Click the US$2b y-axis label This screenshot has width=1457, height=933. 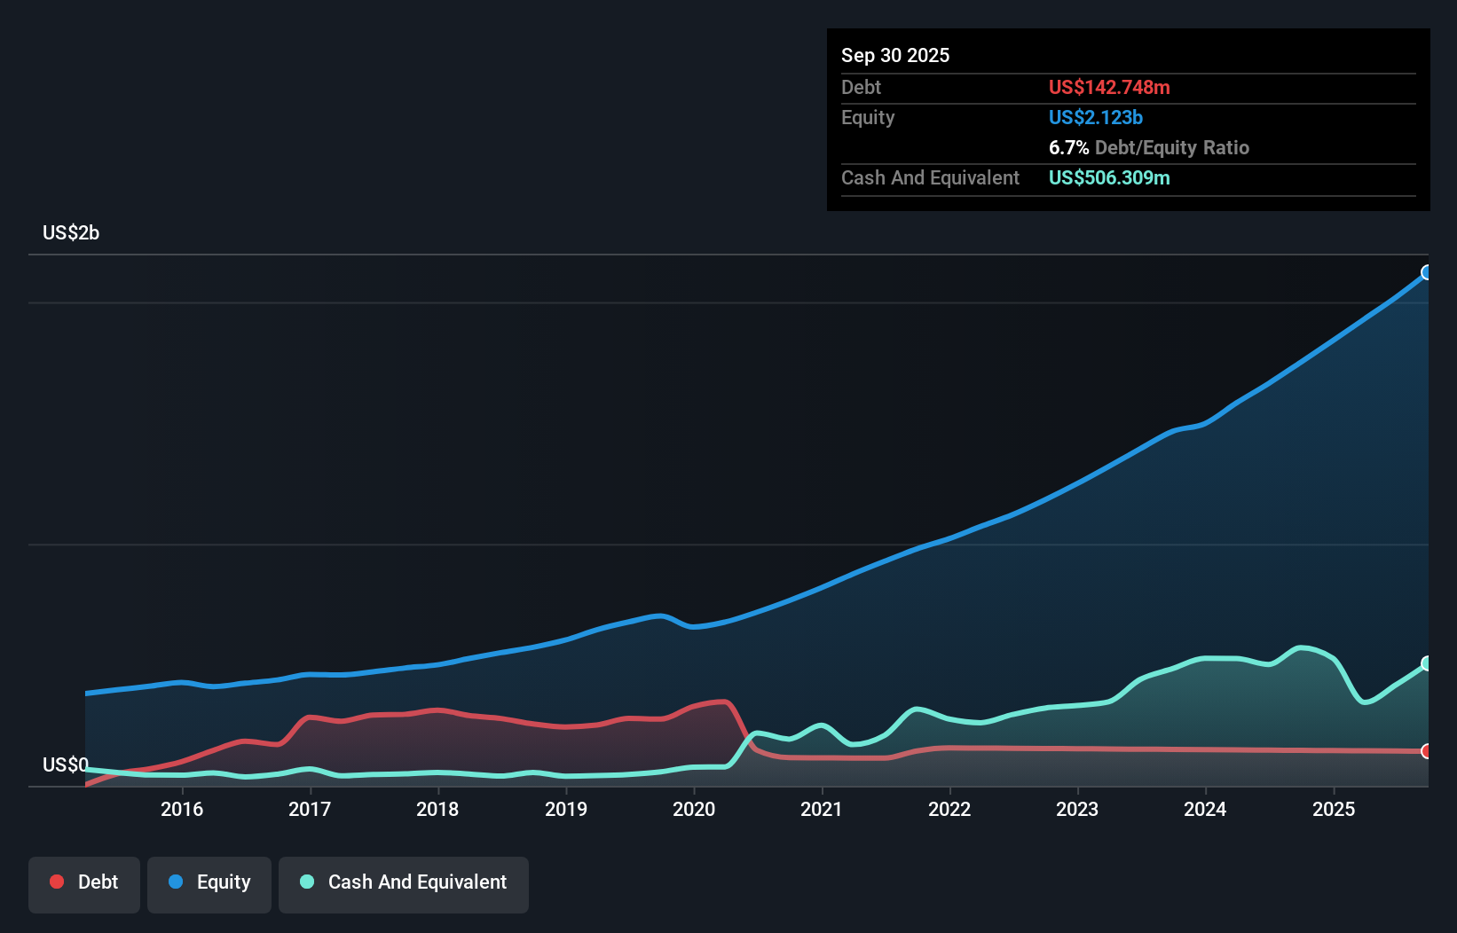pos(71,233)
